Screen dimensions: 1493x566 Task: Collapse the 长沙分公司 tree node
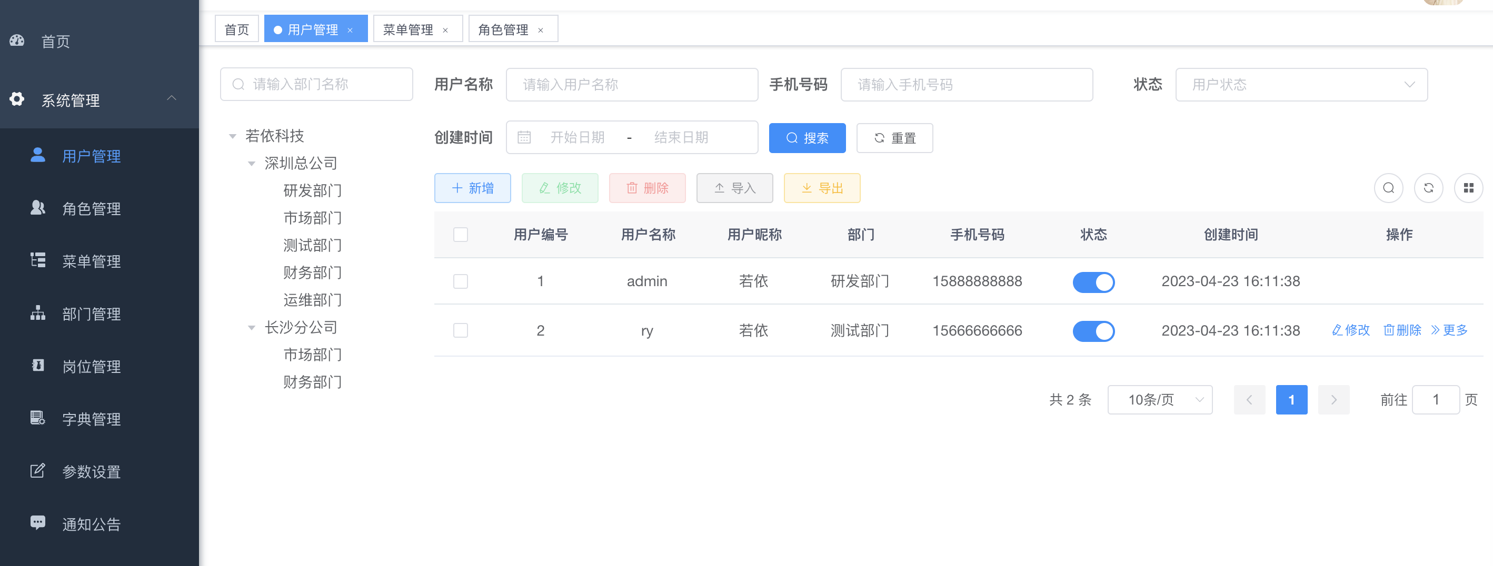(252, 328)
